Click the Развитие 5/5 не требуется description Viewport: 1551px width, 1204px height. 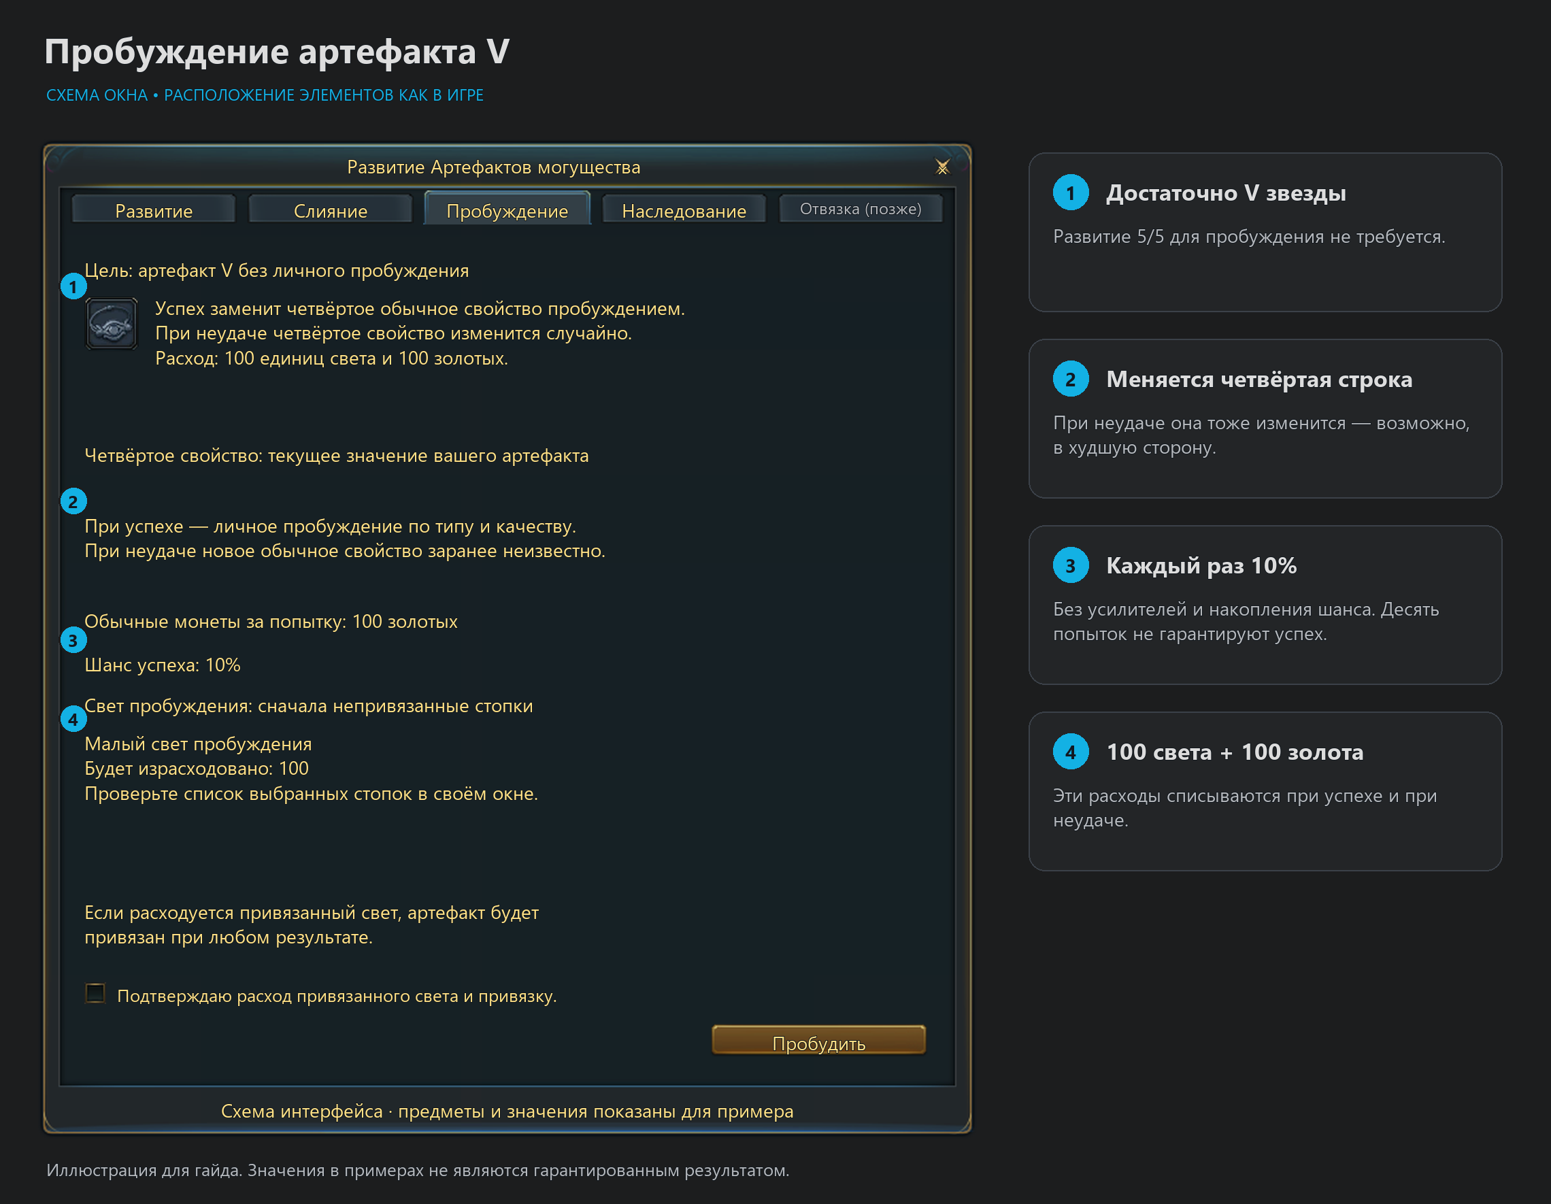1249,237
